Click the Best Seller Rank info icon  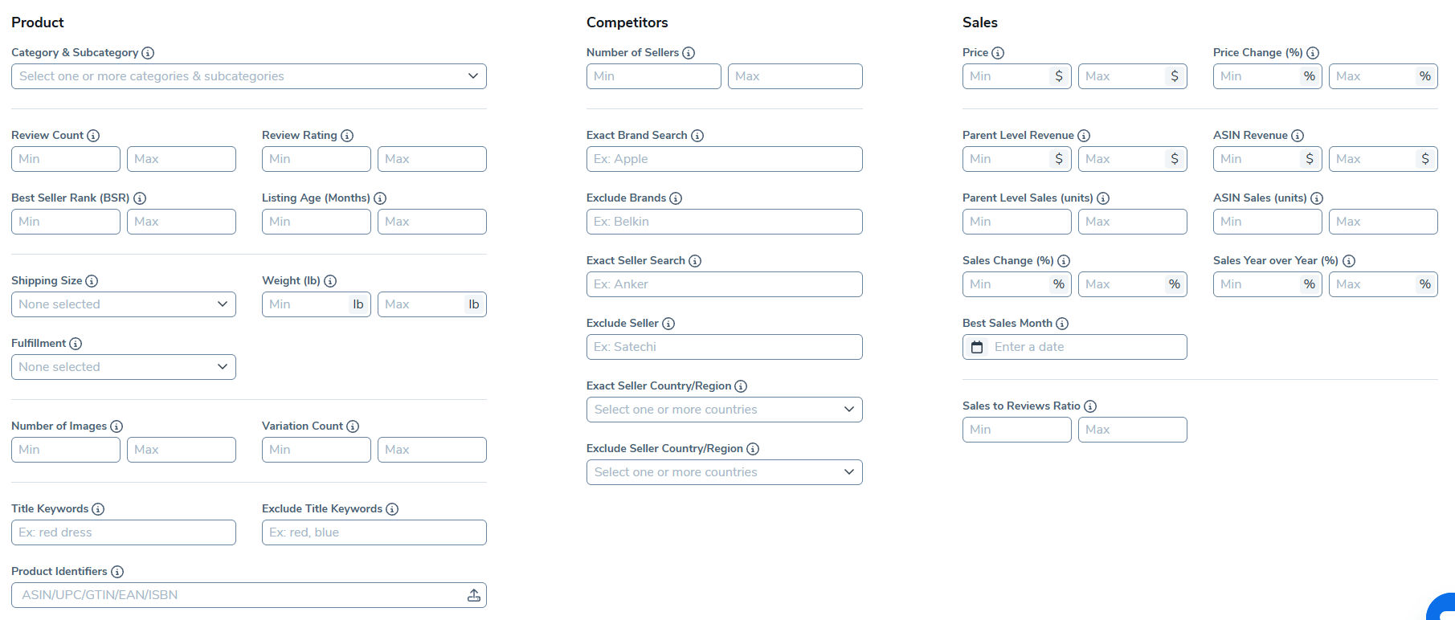click(x=140, y=198)
